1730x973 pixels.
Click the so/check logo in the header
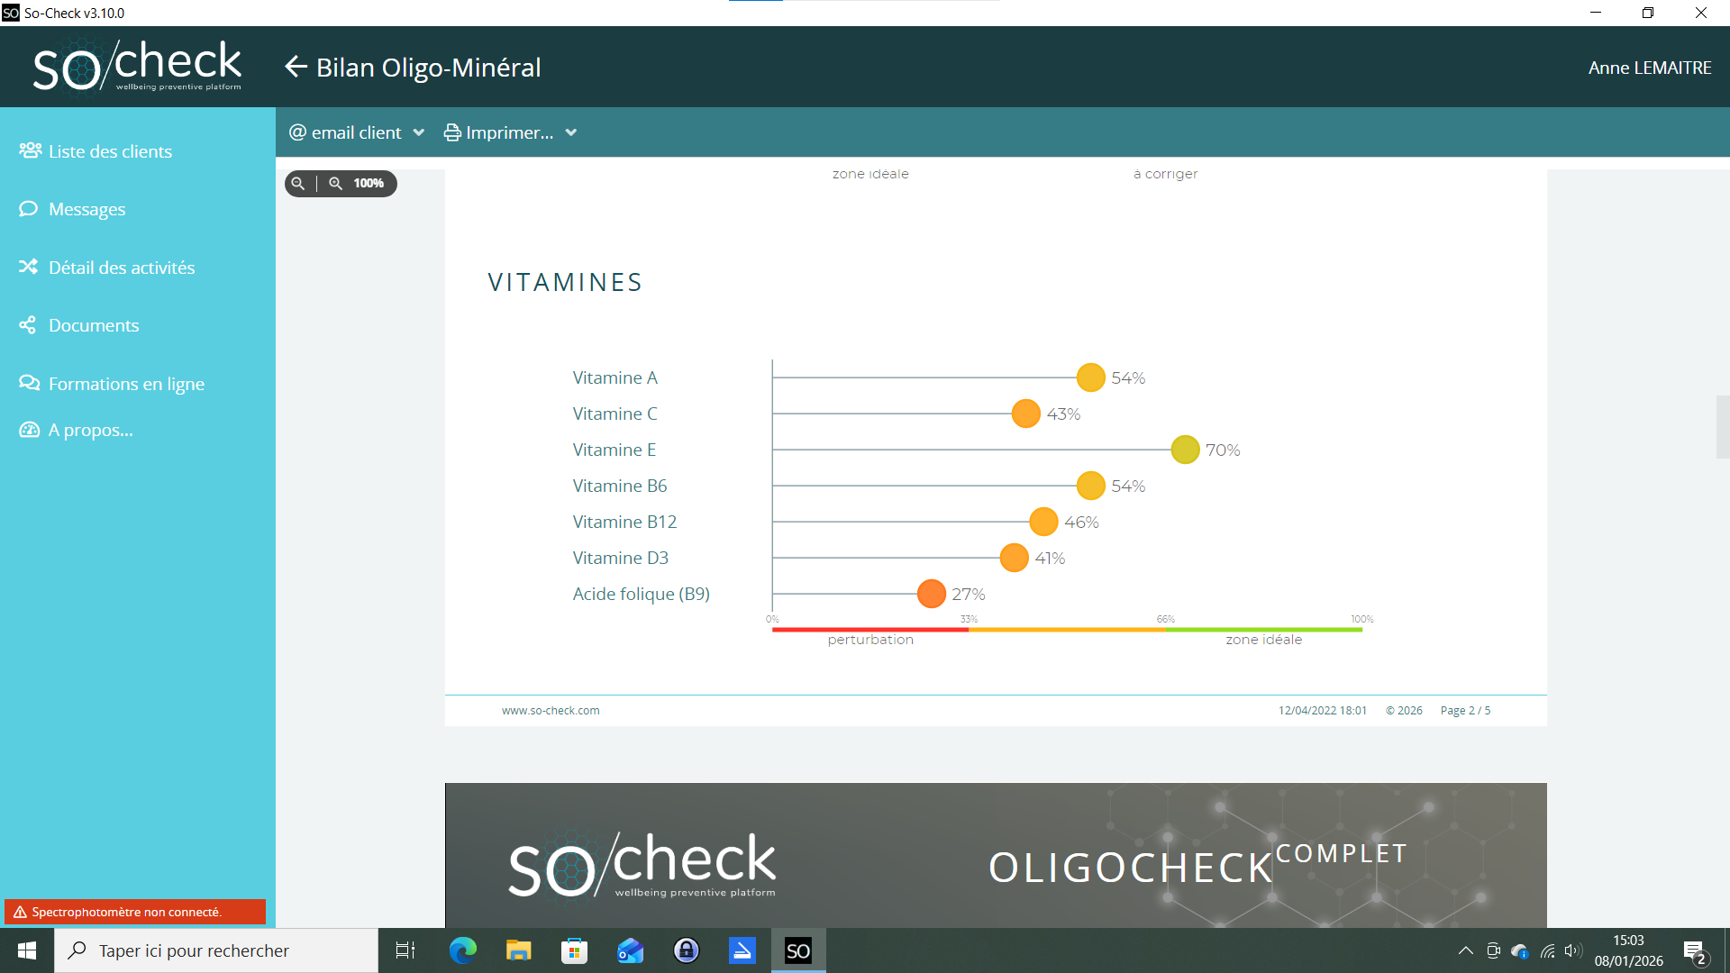(137, 66)
